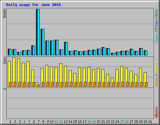Click the day 19 axis label

coord(94,122)
